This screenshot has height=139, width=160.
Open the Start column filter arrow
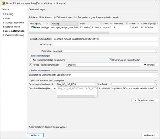[100, 24]
